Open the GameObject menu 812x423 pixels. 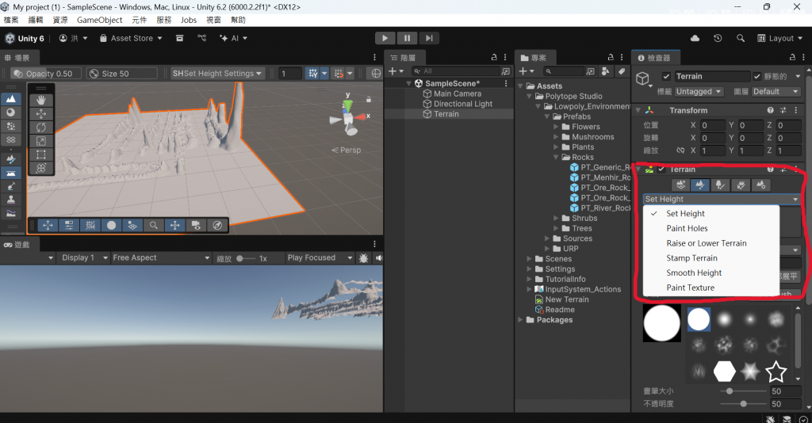99,20
